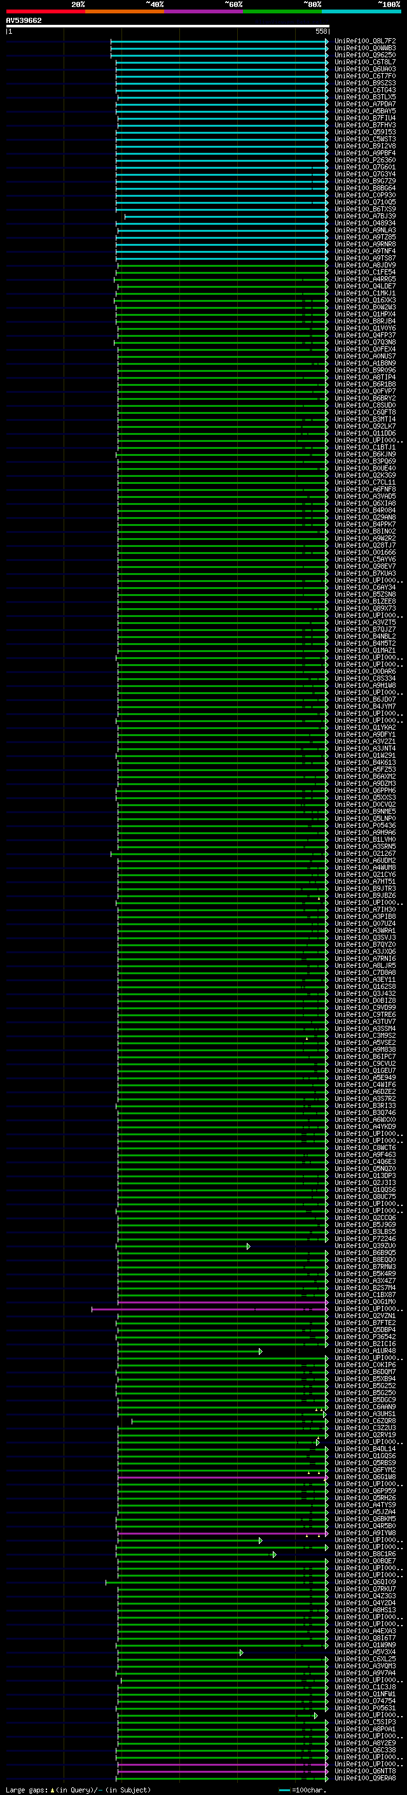
Task: Open the UniRef100_Q8L7F2 hit label
Action: [364, 41]
